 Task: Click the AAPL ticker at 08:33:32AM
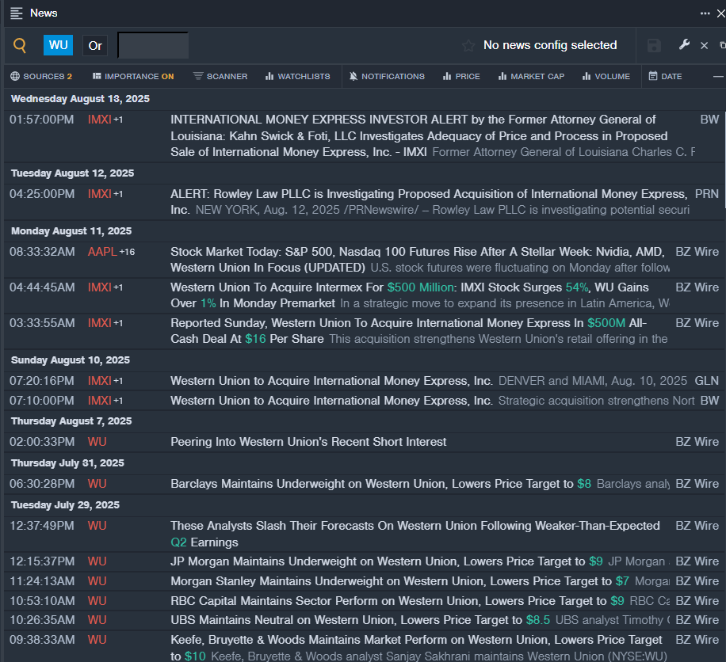click(x=102, y=252)
